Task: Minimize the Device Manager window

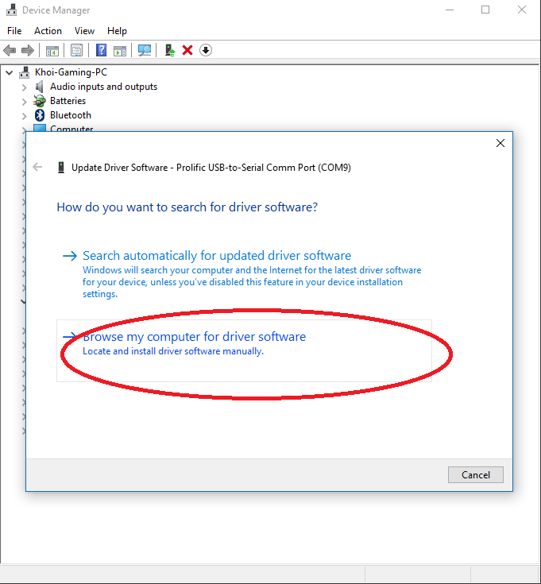Action: tap(450, 10)
